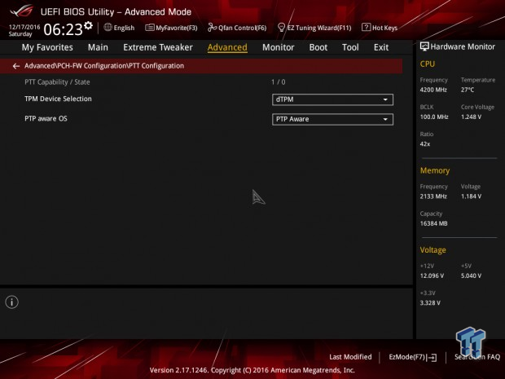Click EZ Tuning Wizard(F11) label
This screenshot has height=379, width=505.
click(x=319, y=28)
